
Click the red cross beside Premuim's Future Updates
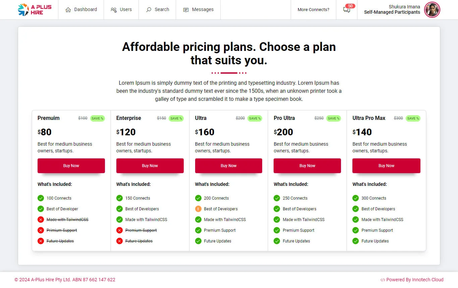click(x=41, y=241)
